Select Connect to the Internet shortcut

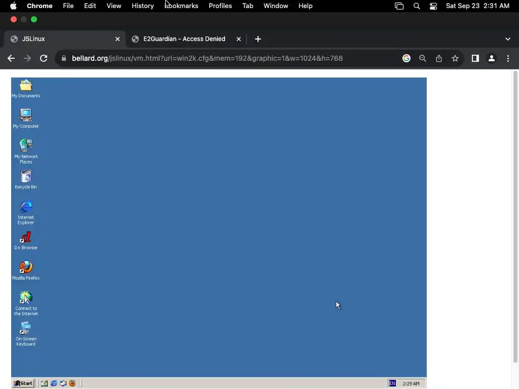[x=26, y=303]
